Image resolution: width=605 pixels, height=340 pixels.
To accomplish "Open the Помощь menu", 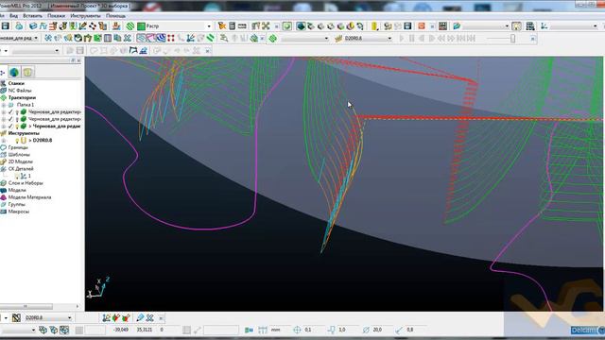I will [x=115, y=16].
